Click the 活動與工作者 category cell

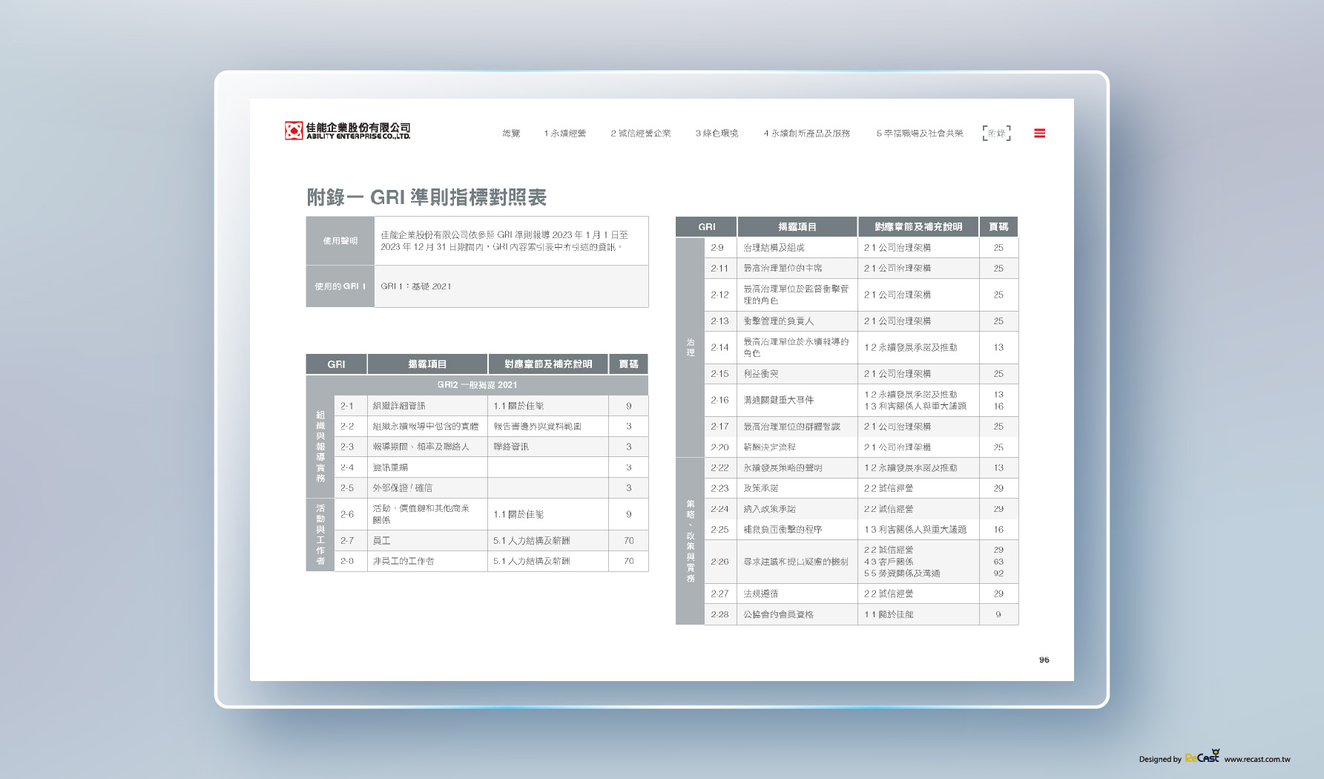[x=320, y=535]
